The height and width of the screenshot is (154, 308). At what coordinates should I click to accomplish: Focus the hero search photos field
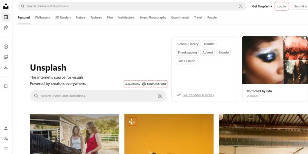[x=98, y=96]
